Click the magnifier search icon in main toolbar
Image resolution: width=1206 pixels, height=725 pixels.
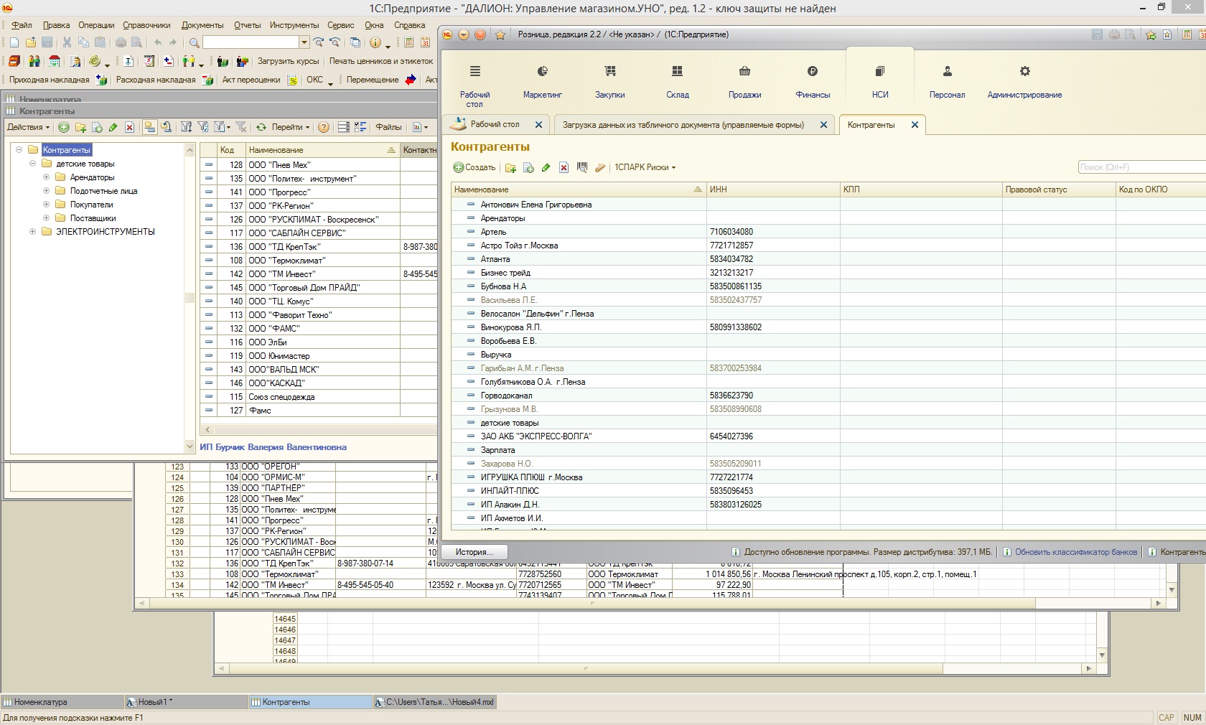click(194, 42)
